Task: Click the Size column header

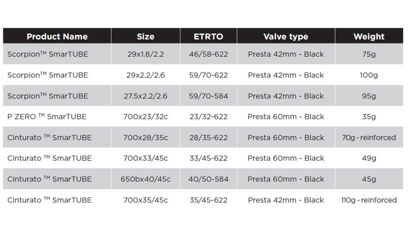Action: [145, 36]
